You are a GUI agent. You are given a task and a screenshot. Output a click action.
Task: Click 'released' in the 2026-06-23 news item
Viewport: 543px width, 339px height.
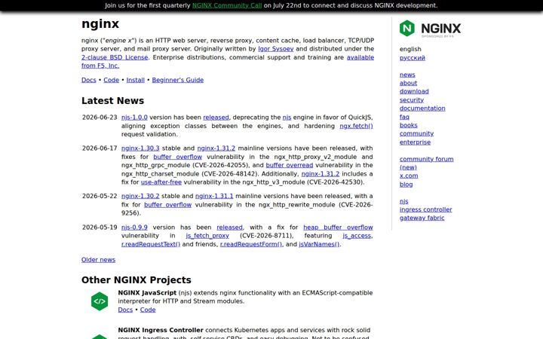pos(216,118)
